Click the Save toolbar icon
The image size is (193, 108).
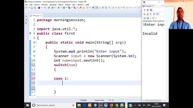click(32, 8)
